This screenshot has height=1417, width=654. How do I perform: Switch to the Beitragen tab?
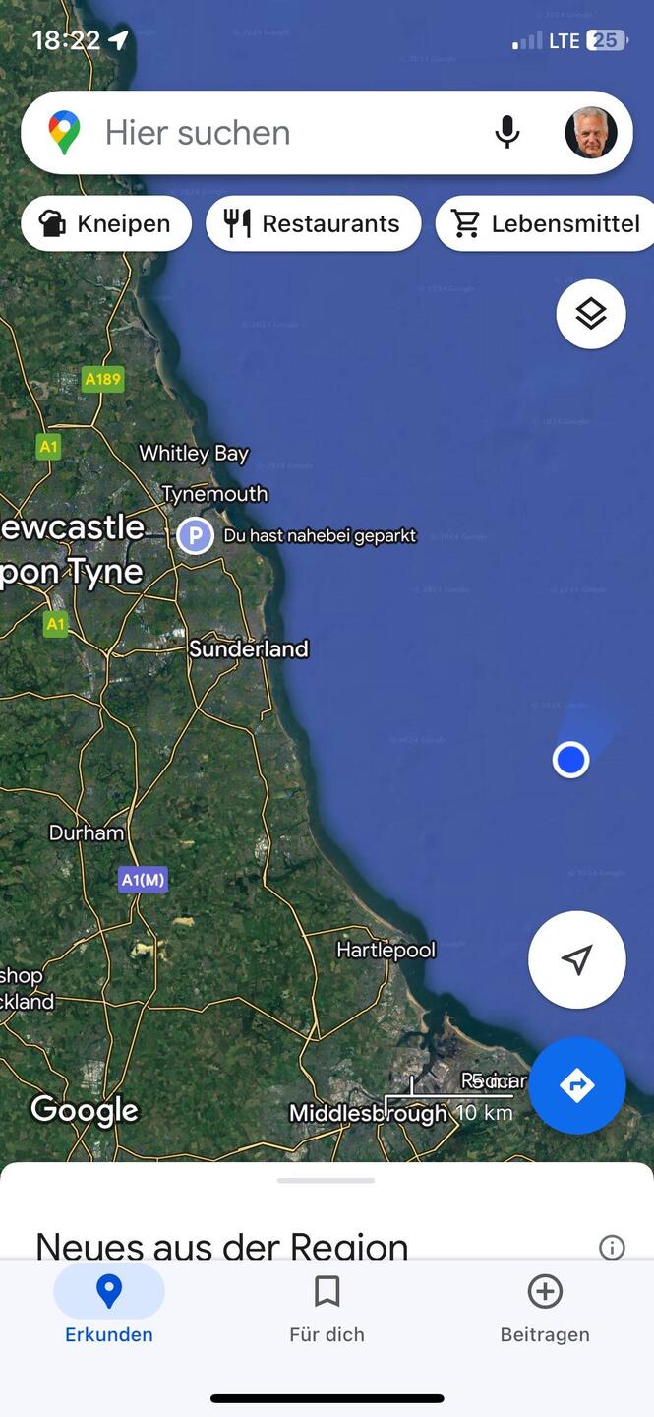pyautogui.click(x=545, y=1308)
